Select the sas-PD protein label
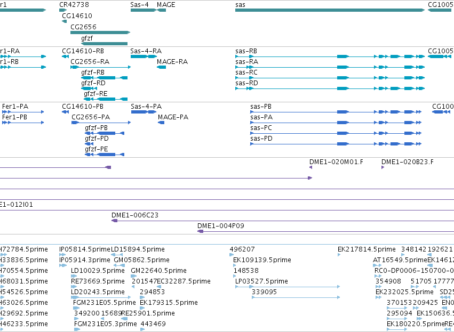454x332 pixels. [261, 139]
